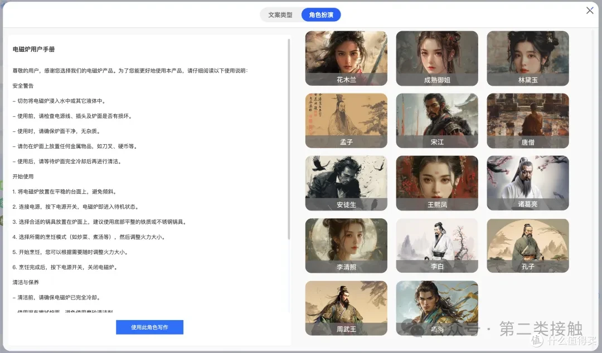The width and height of the screenshot is (602, 353).
Task: Choose the 安徒生 character card
Action: click(346, 183)
